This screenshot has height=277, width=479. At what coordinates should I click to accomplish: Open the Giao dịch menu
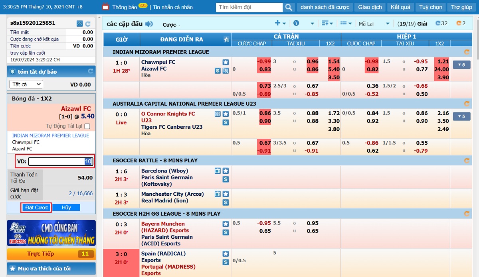pos(370,7)
